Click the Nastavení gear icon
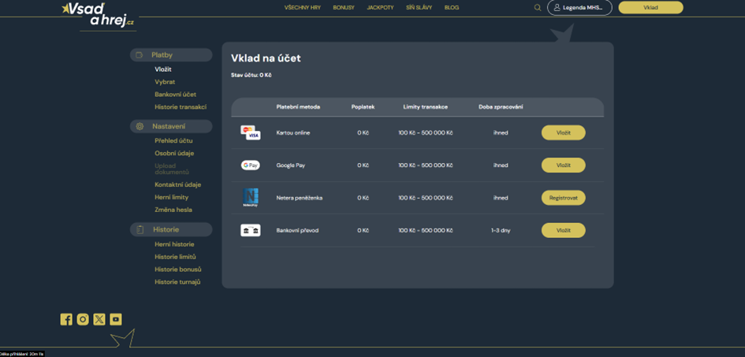 click(140, 126)
